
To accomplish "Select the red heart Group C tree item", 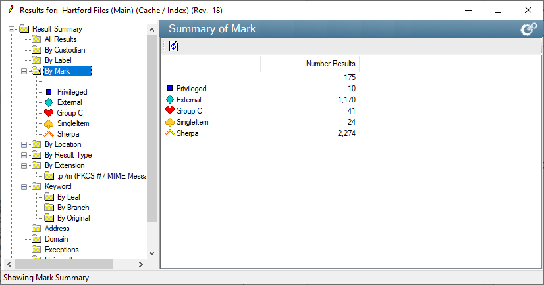I will pos(70,113).
